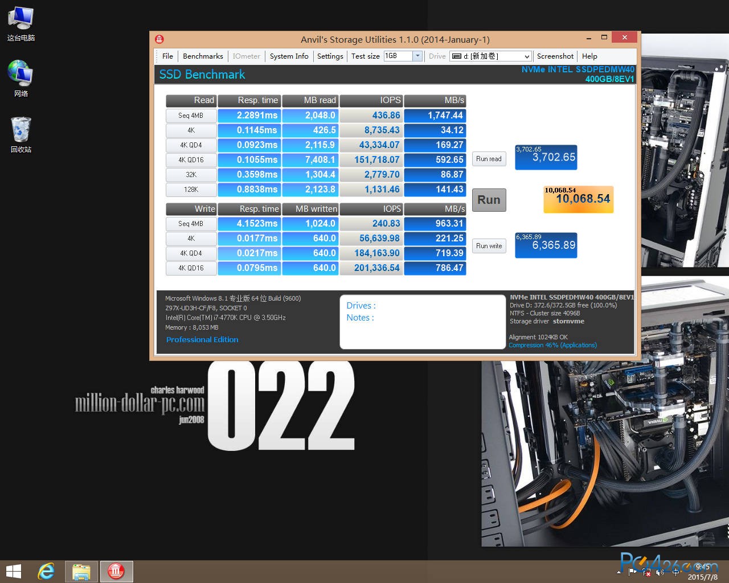Viewport: 729px width, 583px height.
Task: Open File Explorer from taskbar
Action: 81,572
